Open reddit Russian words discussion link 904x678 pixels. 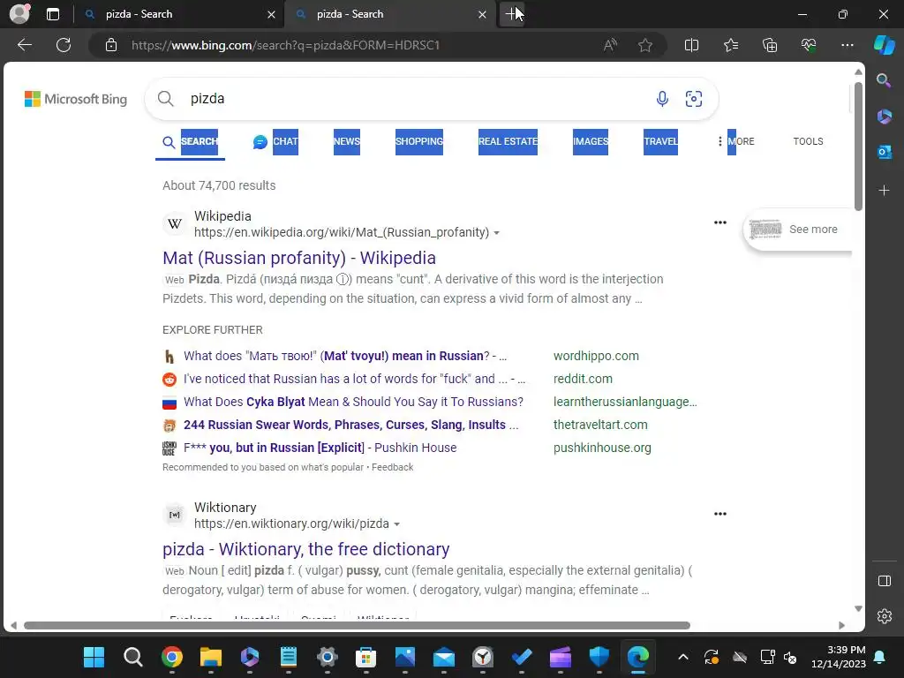pyautogui.click(x=355, y=379)
